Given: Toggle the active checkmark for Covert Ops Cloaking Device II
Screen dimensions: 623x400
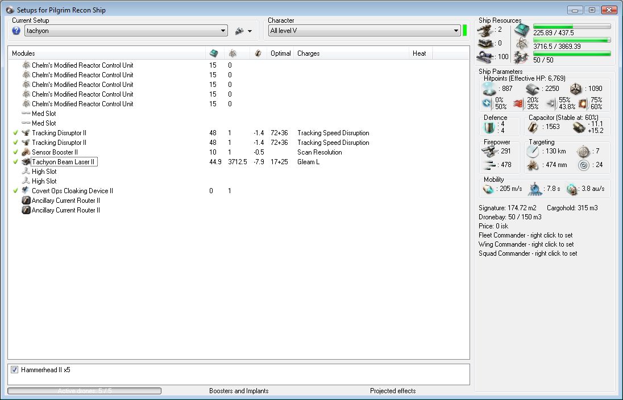Looking at the screenshot, I should (x=15, y=191).
